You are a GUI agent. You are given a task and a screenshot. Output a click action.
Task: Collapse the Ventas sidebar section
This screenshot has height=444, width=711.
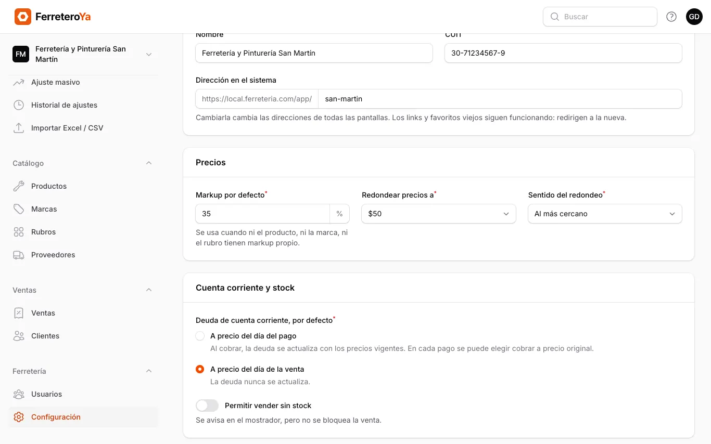coord(149,290)
